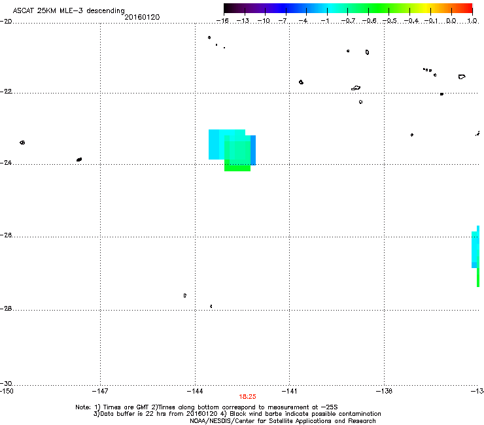The width and height of the screenshot is (484, 425).
Task: Select the date 20160120 beside the title
Action: pyautogui.click(x=142, y=17)
